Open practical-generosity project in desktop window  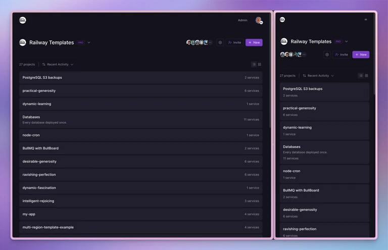[141, 91]
